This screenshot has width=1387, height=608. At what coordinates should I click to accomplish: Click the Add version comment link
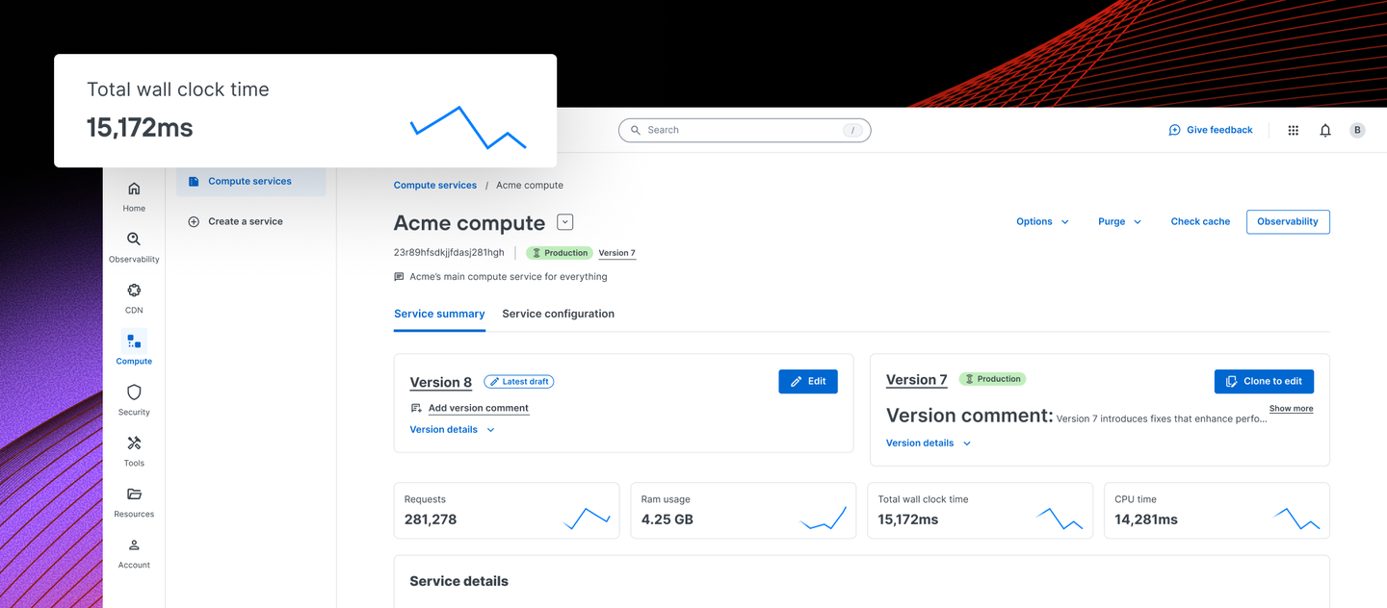point(478,408)
